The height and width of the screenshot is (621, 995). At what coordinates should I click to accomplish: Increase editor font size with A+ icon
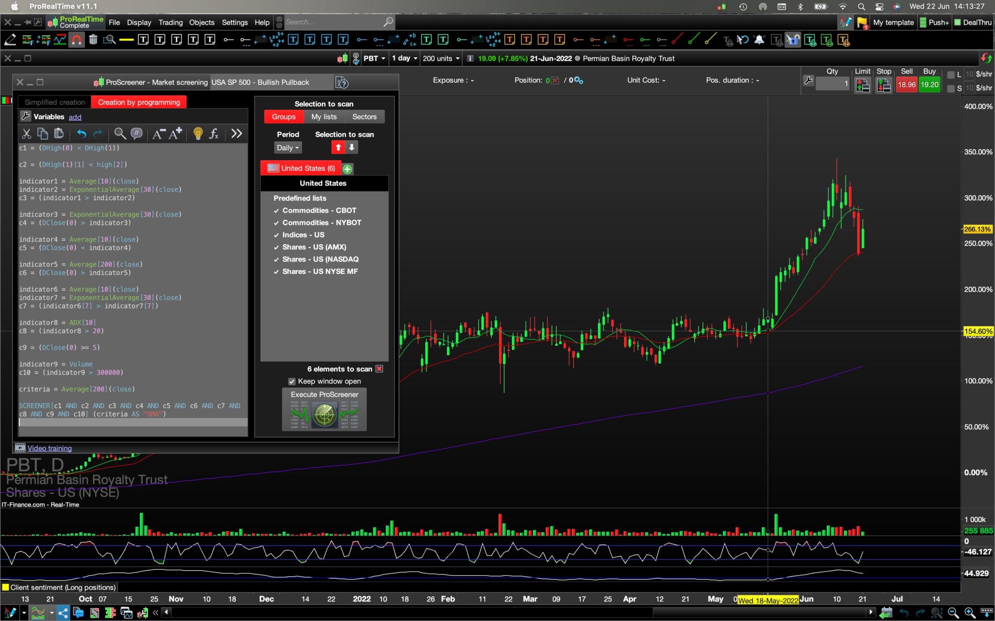point(175,134)
